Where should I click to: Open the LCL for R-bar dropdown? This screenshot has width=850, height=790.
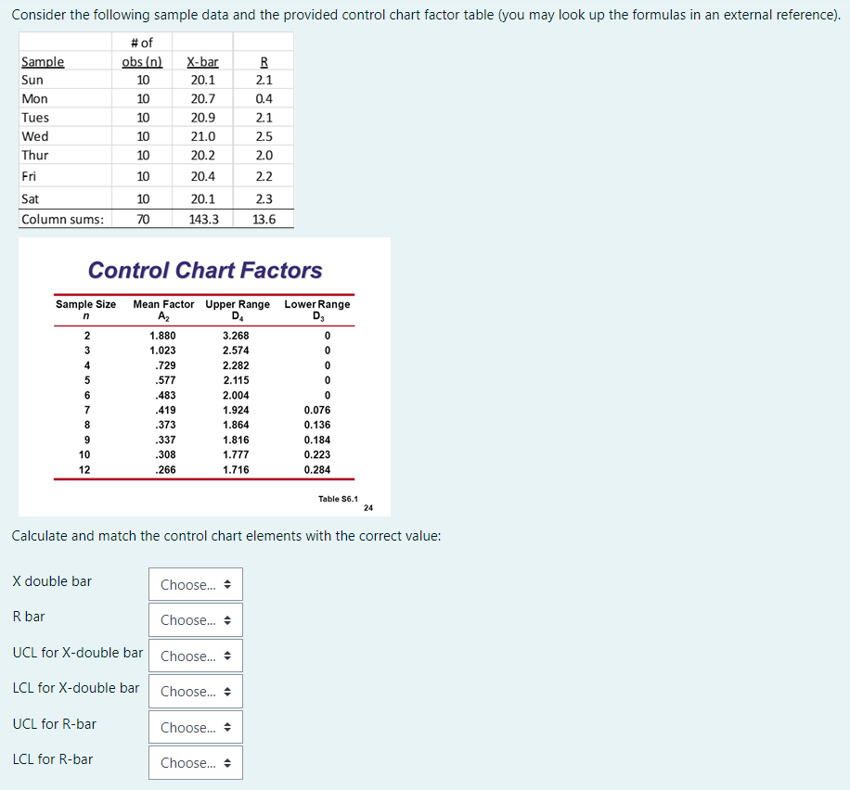[x=195, y=762]
